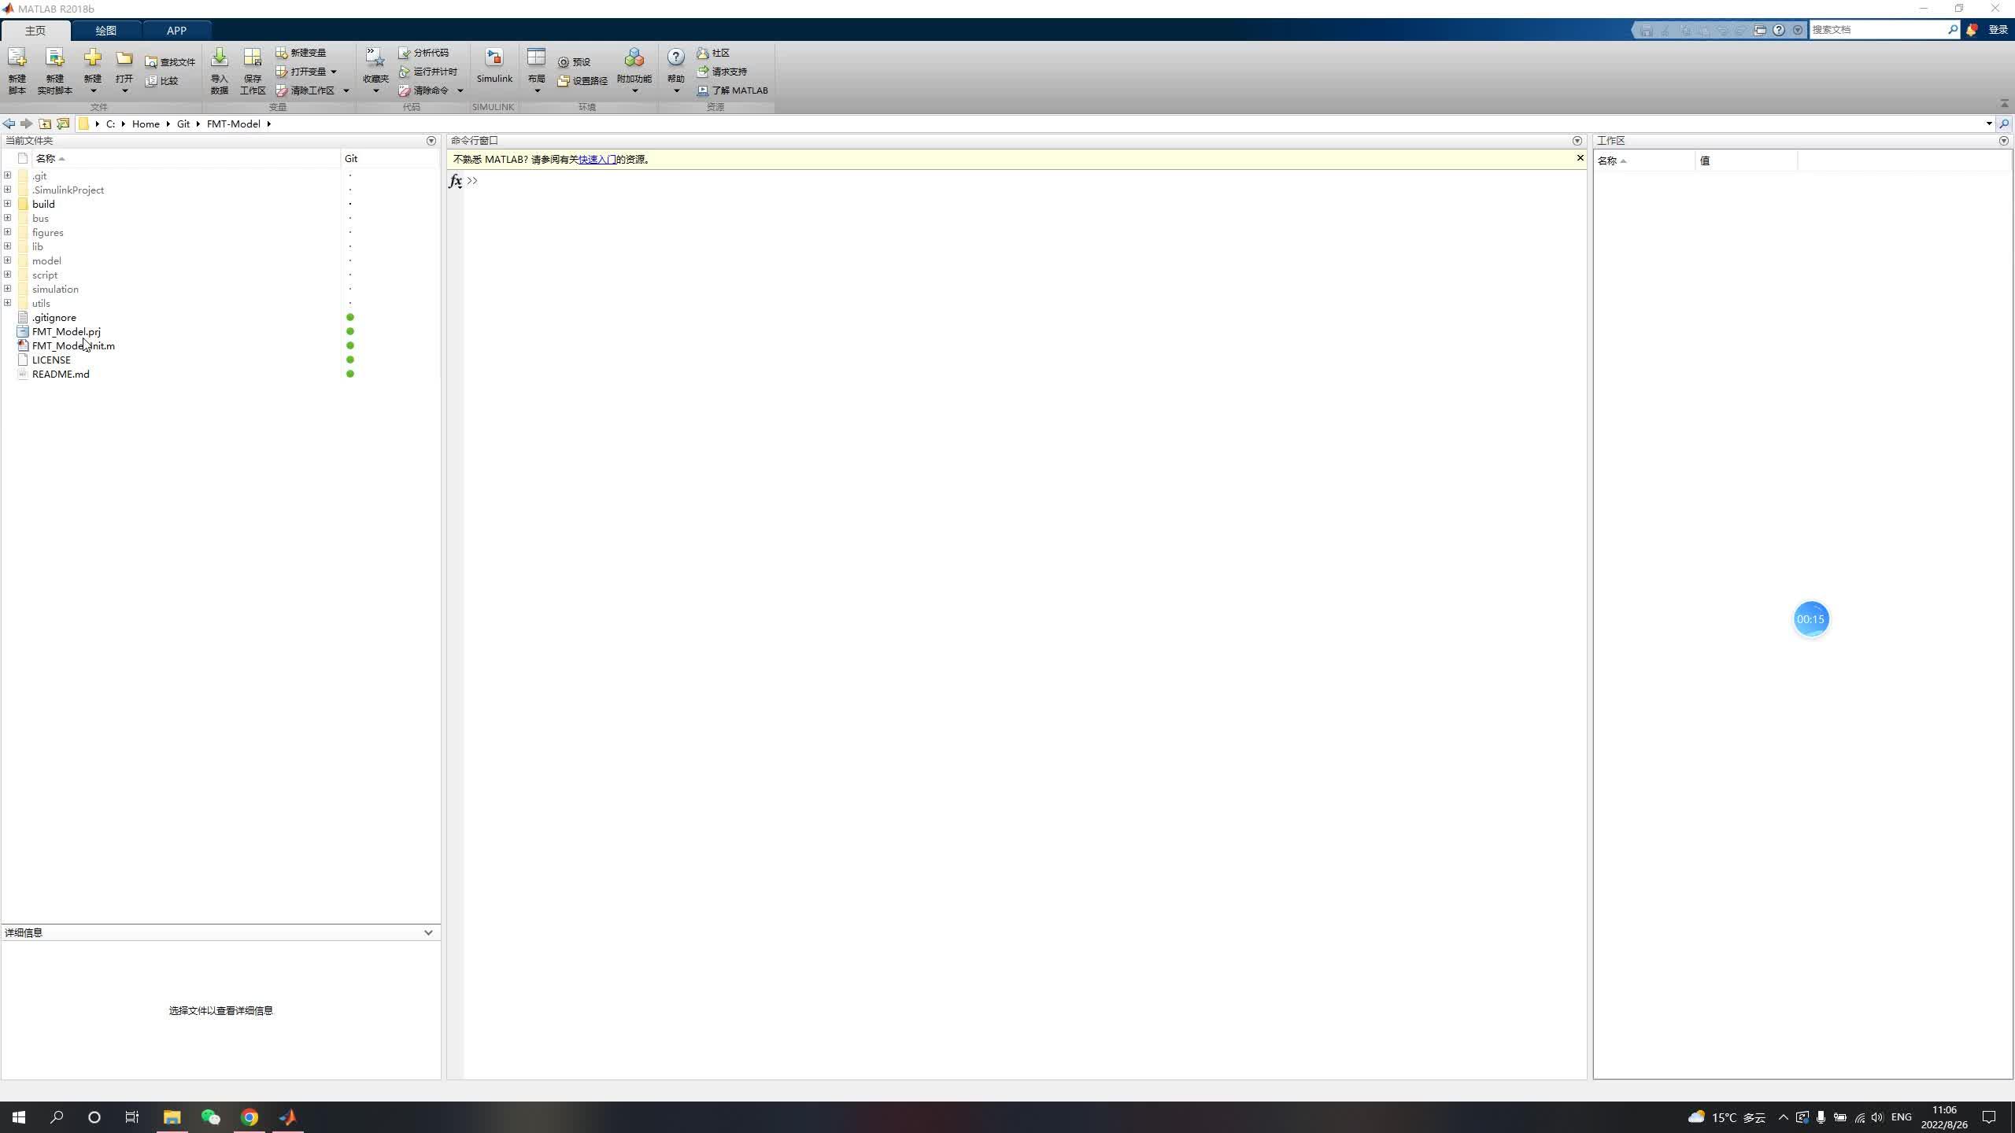Open the Add-Ons (附加功能) icon
The width and height of the screenshot is (2015, 1133).
634,58
